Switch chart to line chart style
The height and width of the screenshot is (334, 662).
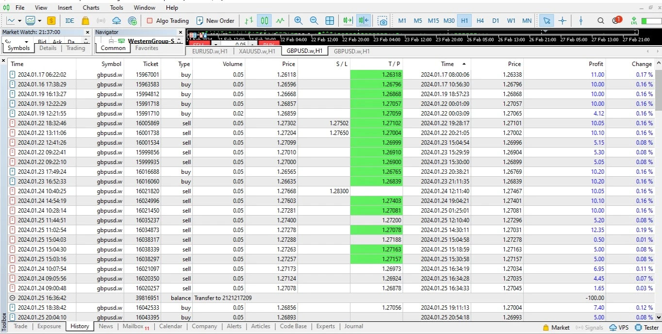[280, 20]
